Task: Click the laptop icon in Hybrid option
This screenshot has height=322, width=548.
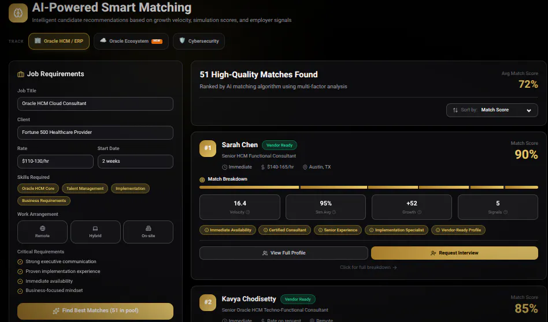Action: point(95,229)
